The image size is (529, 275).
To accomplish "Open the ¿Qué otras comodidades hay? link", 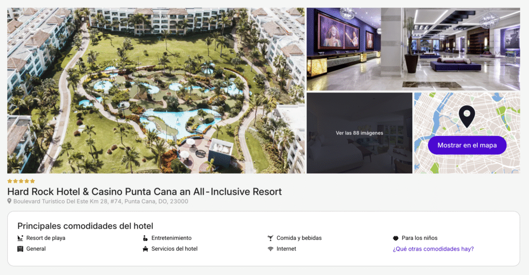I will coord(433,249).
